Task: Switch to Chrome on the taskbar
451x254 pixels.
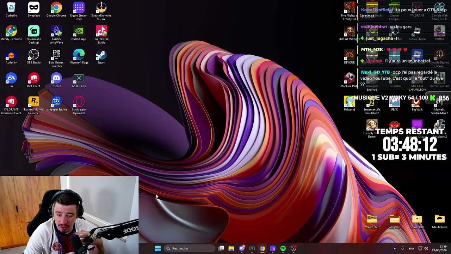Action: [262, 248]
